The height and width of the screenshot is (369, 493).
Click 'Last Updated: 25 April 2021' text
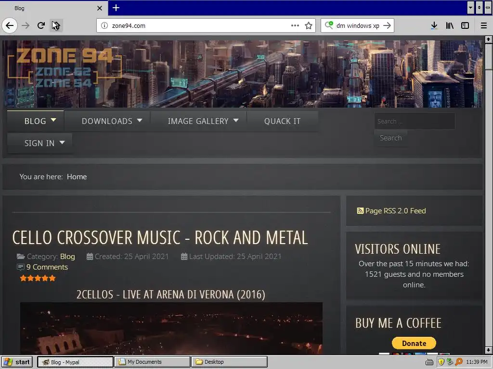click(x=235, y=257)
